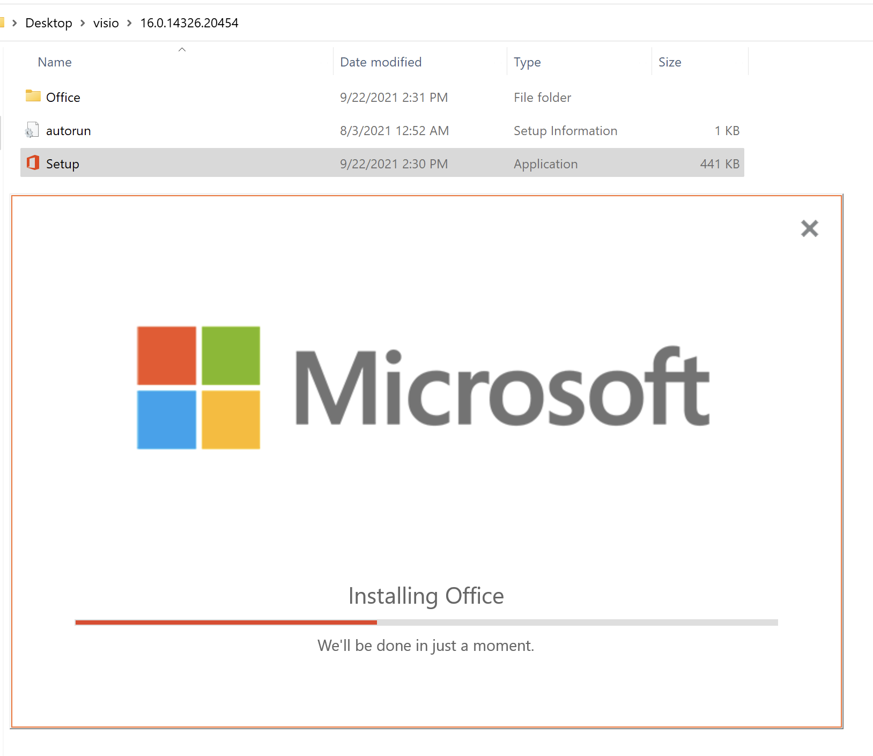Viewport: 873px width, 756px height.
Task: Select the autorun file name
Action: coord(69,131)
